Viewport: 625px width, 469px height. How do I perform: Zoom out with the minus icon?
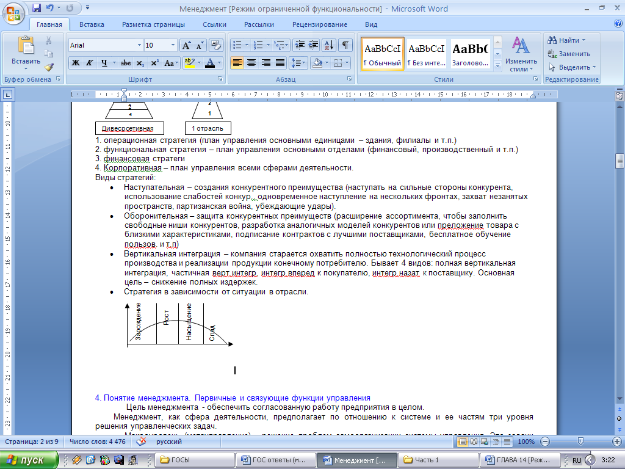point(545,442)
